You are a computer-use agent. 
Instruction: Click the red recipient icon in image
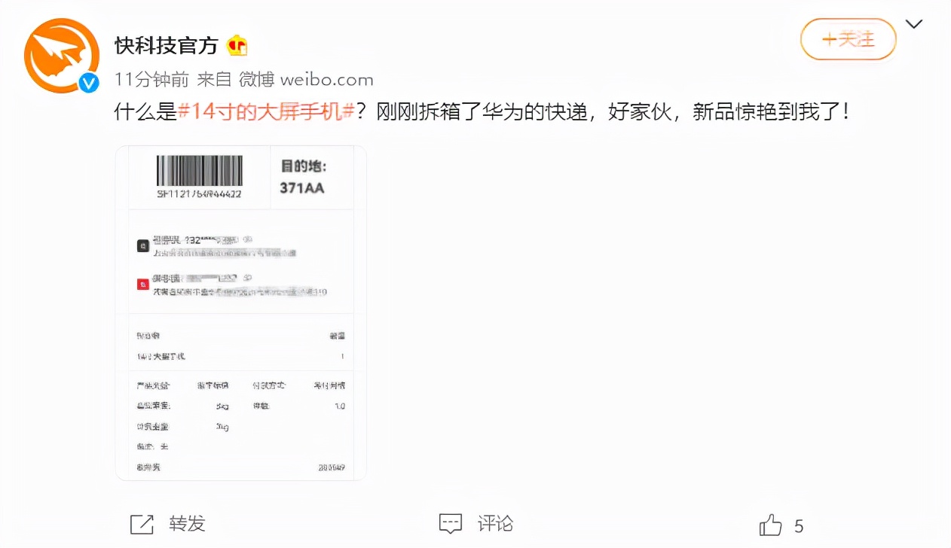coord(142,285)
